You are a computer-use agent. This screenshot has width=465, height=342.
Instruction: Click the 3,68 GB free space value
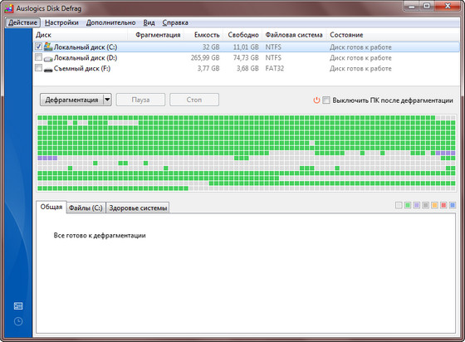coord(247,68)
